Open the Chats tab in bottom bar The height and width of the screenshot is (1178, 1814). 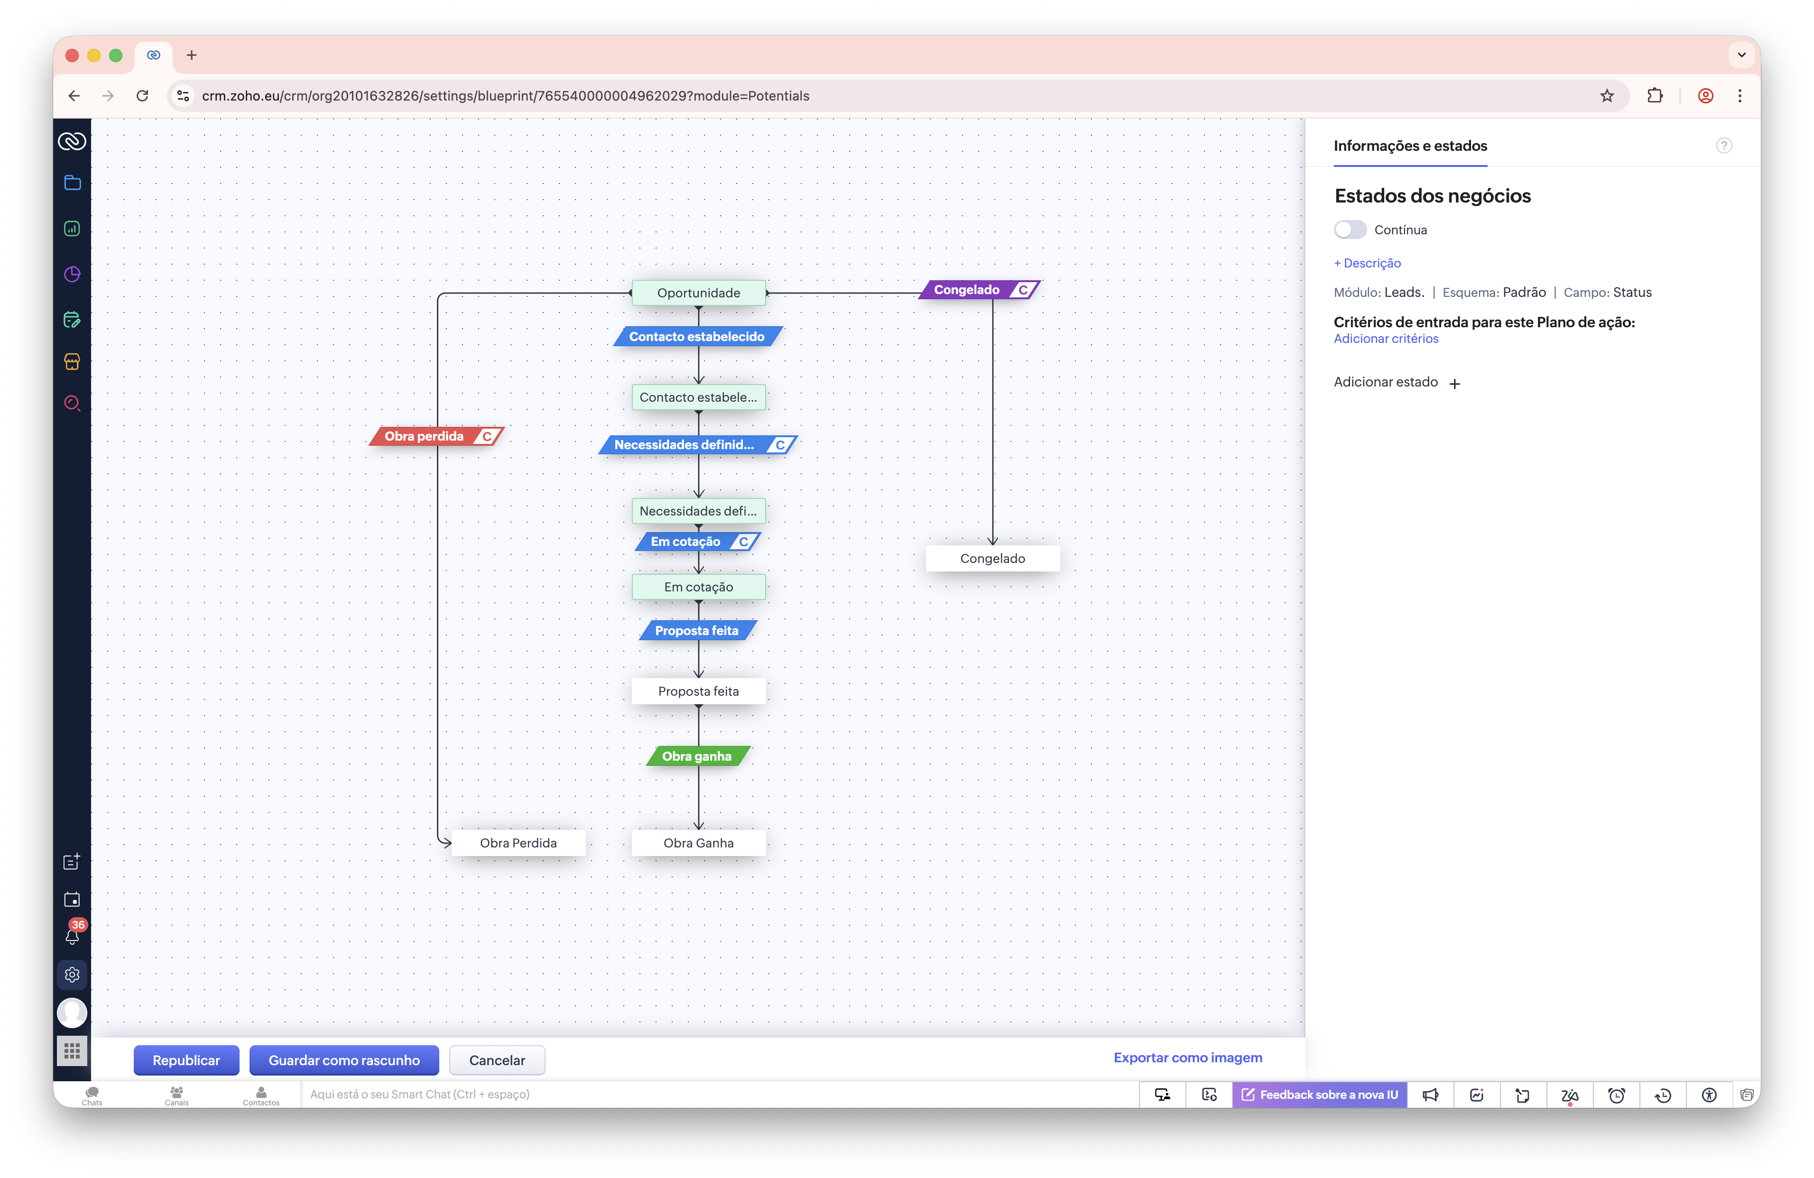92,1095
